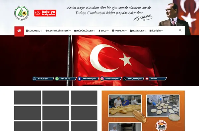Open the flatbread dough photo
The image size is (199, 131).
coord(163,106)
